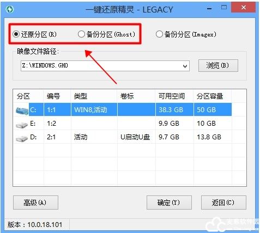Click the Z:\WINDOWS.GHO path field
This screenshot has height=233, width=260.
click(105, 66)
